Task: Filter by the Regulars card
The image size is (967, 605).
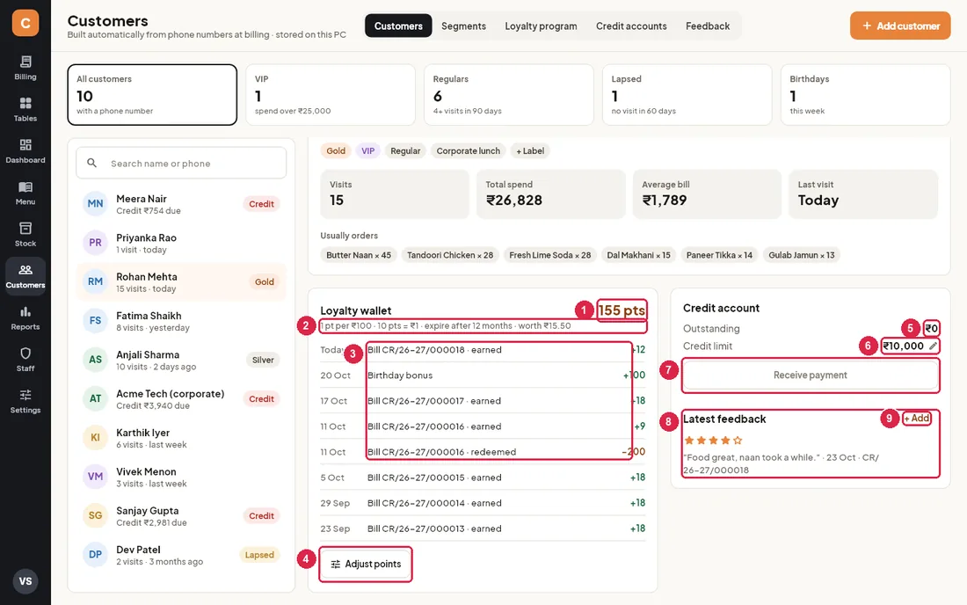Action: click(x=509, y=94)
